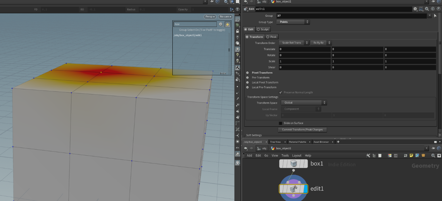This screenshot has width=442, height=201.
Task: Click the group selection arrow icon
Action: (x=435, y=16)
